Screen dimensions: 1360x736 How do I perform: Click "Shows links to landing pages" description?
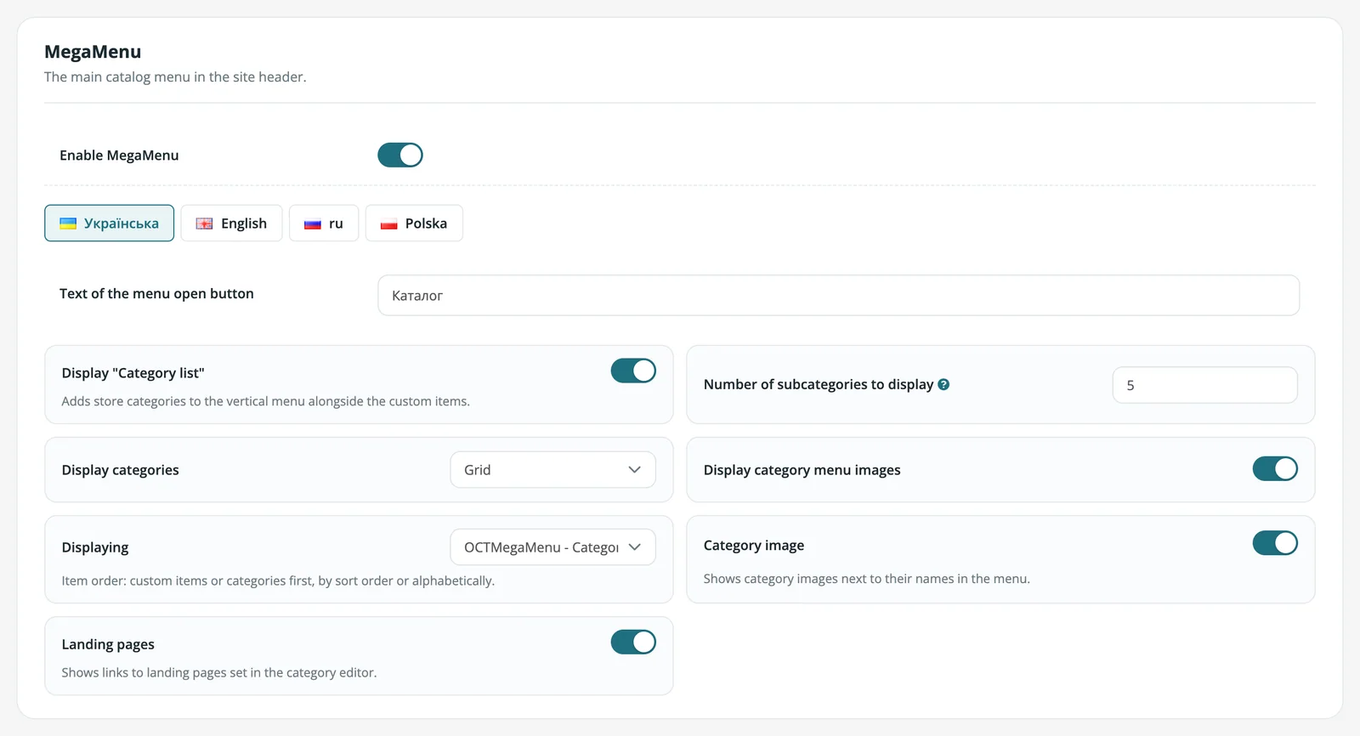click(219, 672)
